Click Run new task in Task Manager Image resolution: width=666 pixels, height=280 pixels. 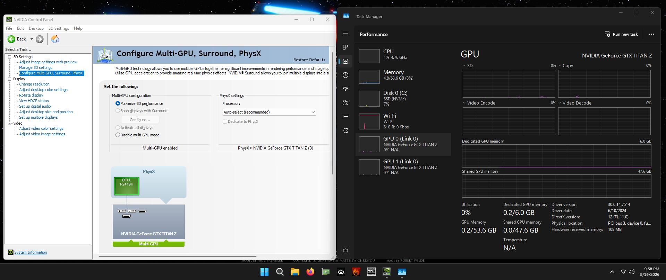tap(621, 34)
